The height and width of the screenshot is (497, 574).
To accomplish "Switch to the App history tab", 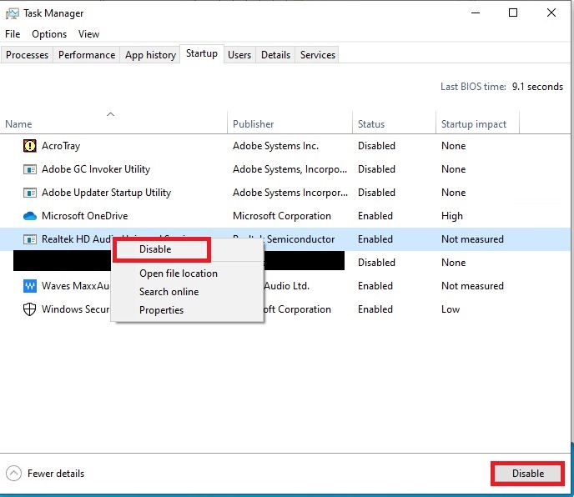I will pyautogui.click(x=150, y=55).
